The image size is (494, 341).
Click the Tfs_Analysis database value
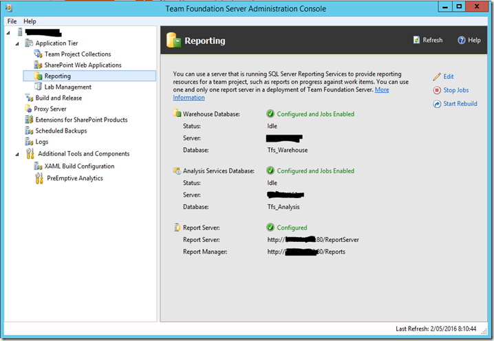click(283, 207)
